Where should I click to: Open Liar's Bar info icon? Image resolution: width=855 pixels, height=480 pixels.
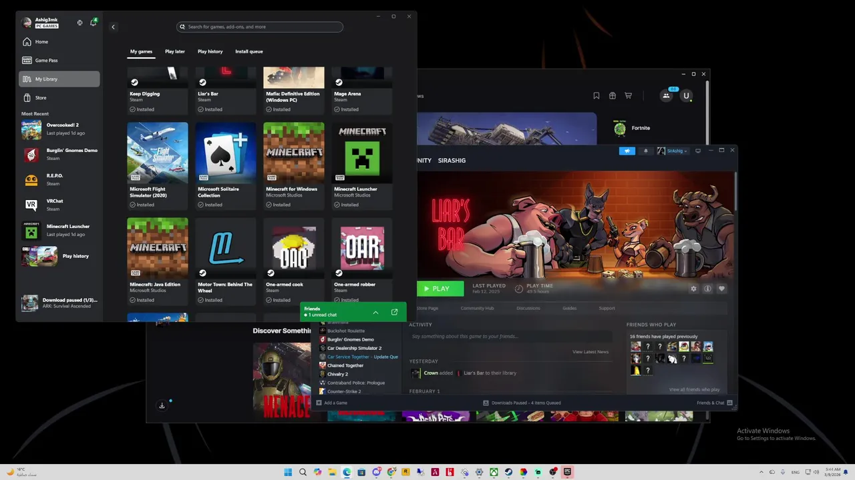707,289
